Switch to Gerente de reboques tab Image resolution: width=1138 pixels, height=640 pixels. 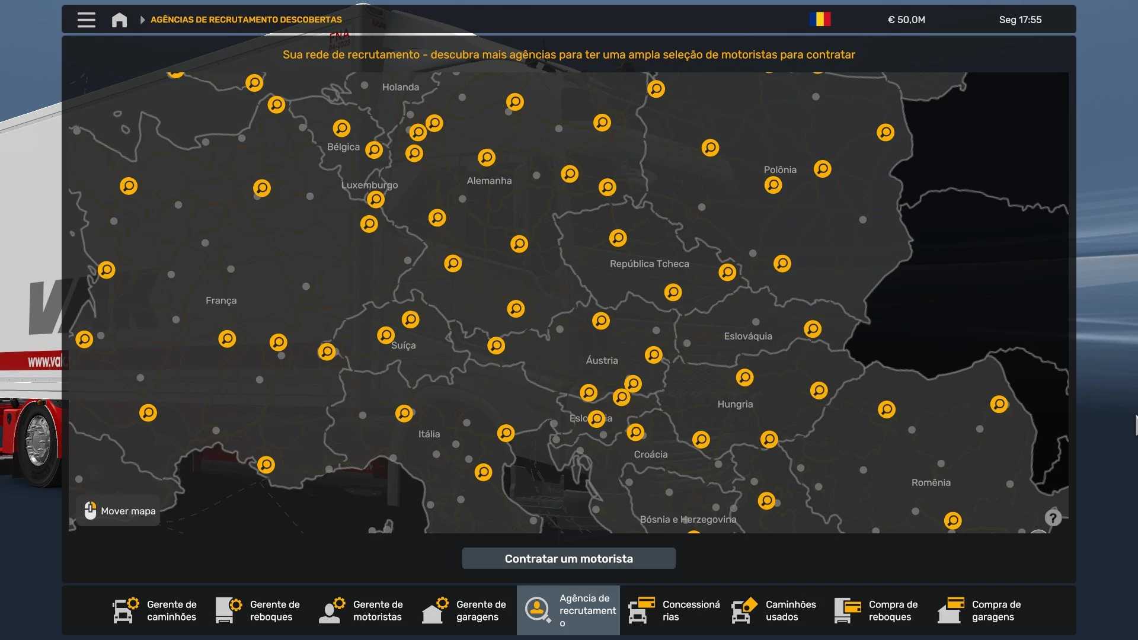258,610
